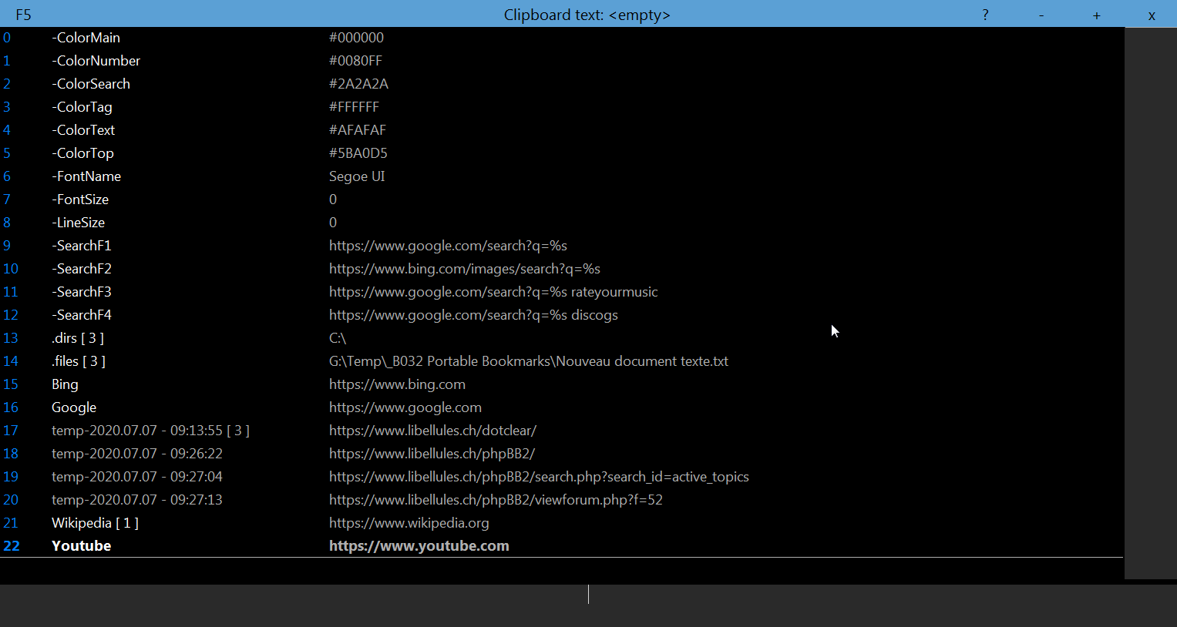Click the plus button in title bar
Screen dimensions: 1177x627
1096,15
